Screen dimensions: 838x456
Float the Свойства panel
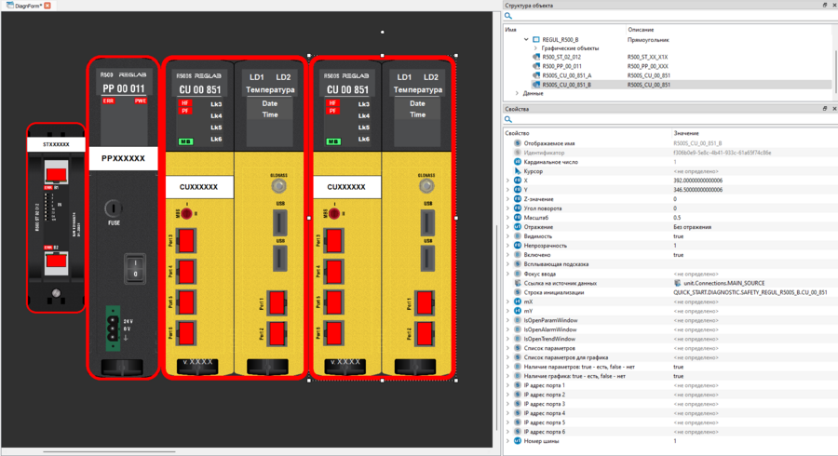824,109
